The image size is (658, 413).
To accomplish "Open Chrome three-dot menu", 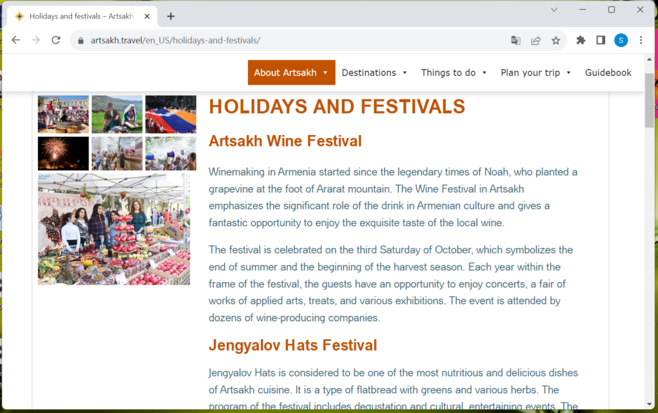I will (641, 40).
